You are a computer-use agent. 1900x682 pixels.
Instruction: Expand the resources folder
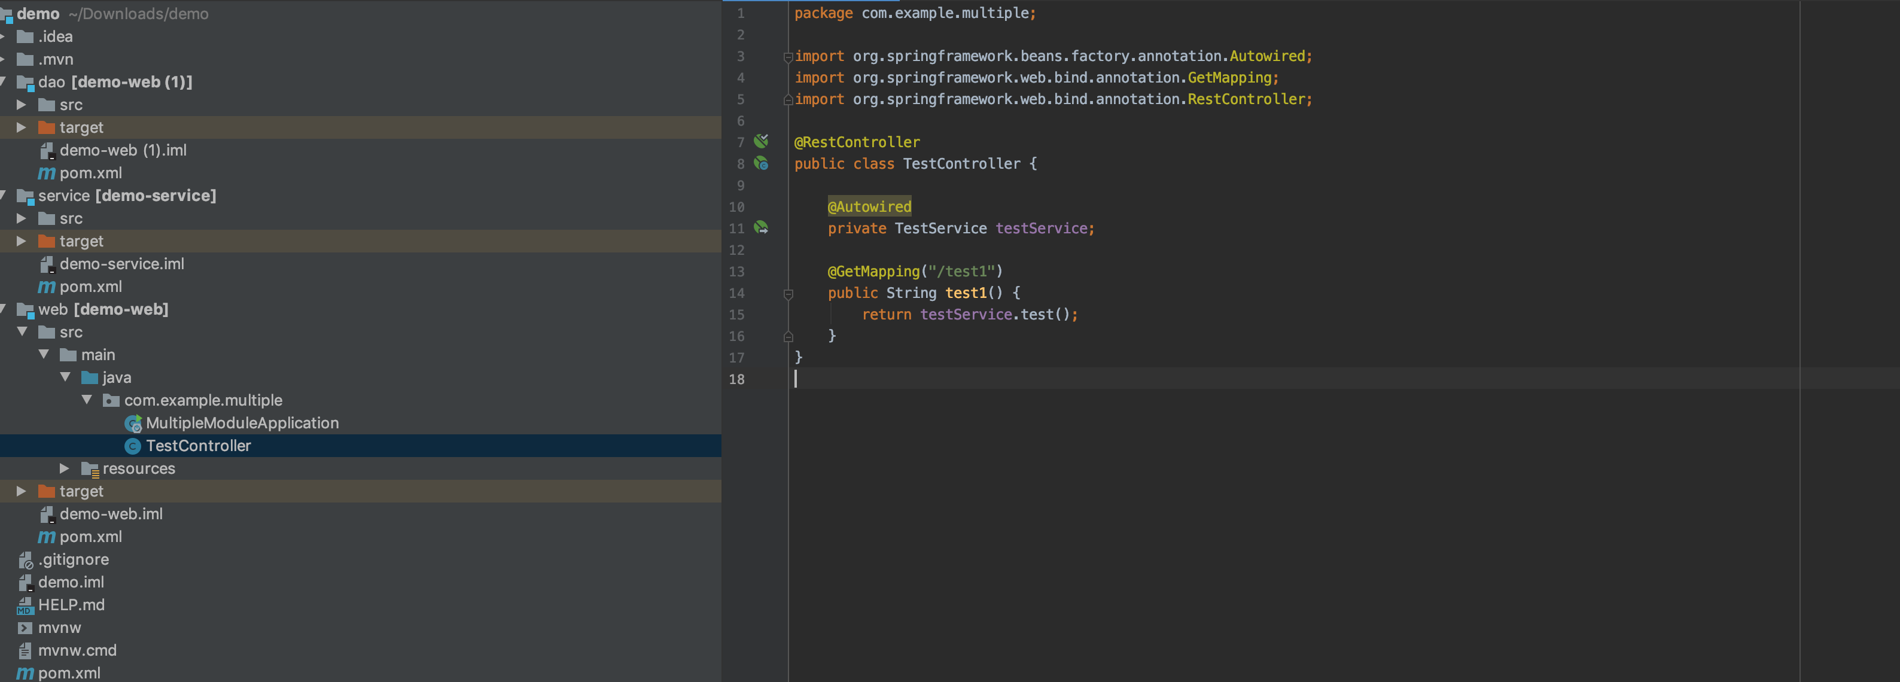(x=65, y=468)
